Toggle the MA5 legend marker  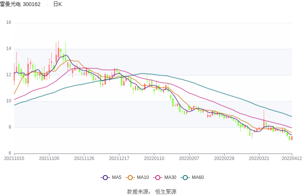point(105,177)
